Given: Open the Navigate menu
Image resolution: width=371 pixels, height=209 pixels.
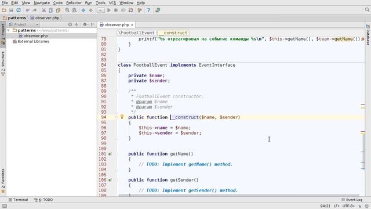Looking at the screenshot, I should pos(42,3).
